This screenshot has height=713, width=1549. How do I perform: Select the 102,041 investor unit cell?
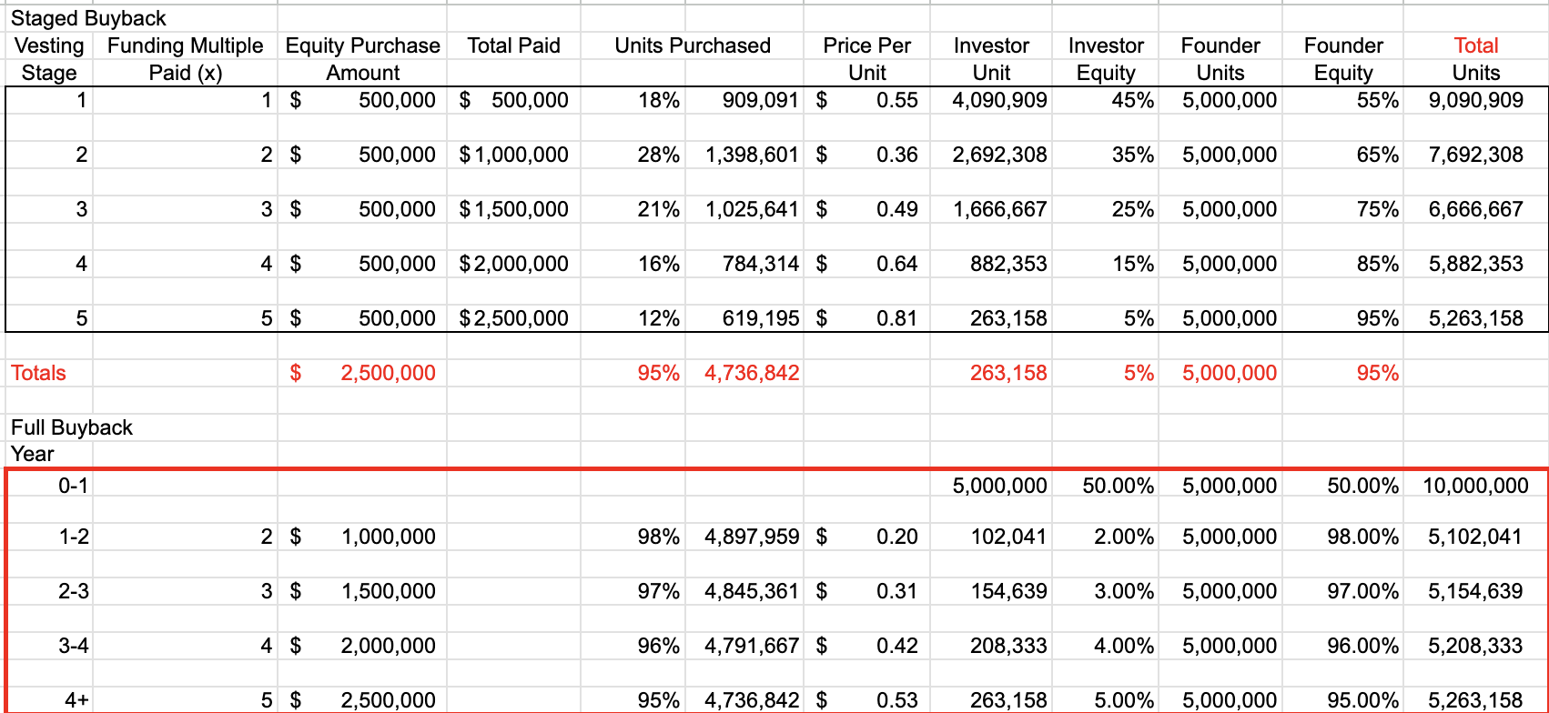click(1008, 537)
